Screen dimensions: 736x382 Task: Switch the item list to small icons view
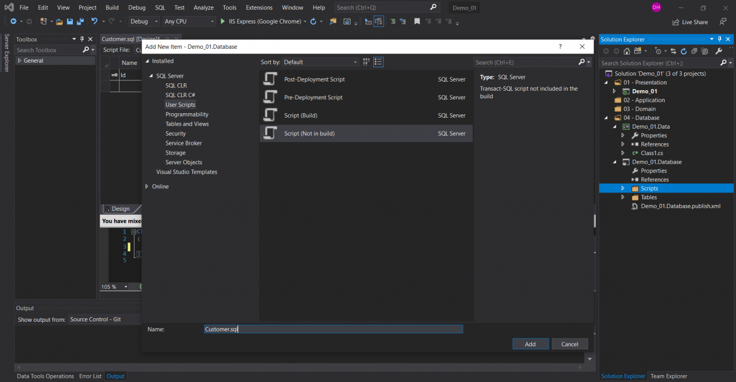tap(366, 61)
